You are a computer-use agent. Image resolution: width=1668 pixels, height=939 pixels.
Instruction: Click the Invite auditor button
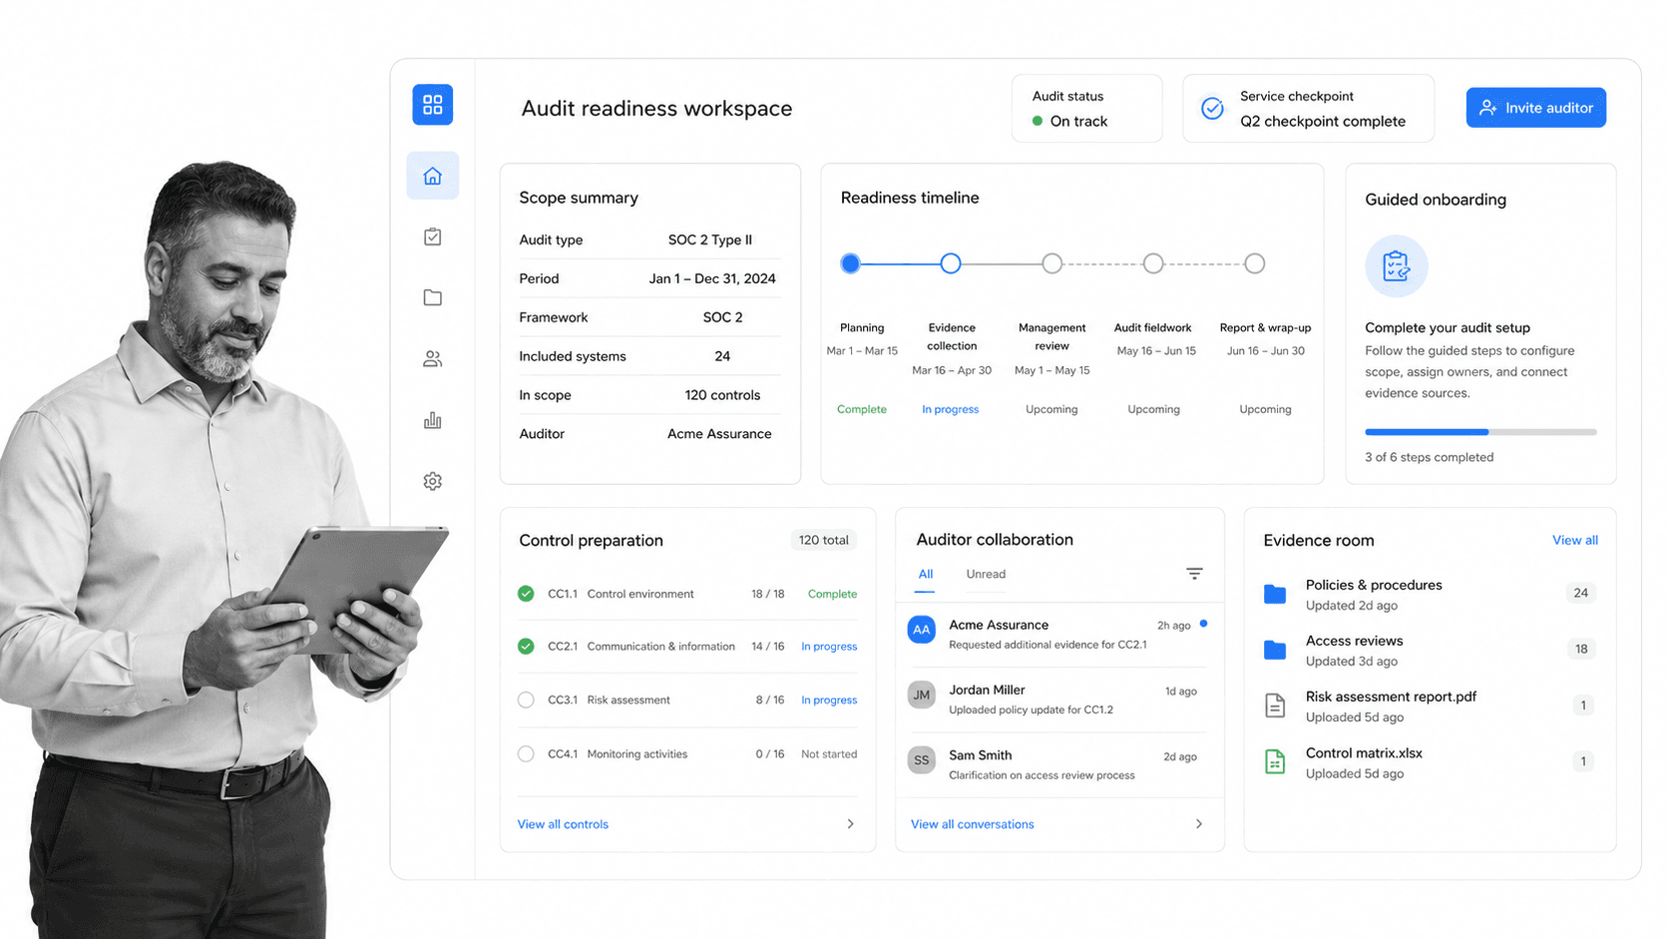1535,108
